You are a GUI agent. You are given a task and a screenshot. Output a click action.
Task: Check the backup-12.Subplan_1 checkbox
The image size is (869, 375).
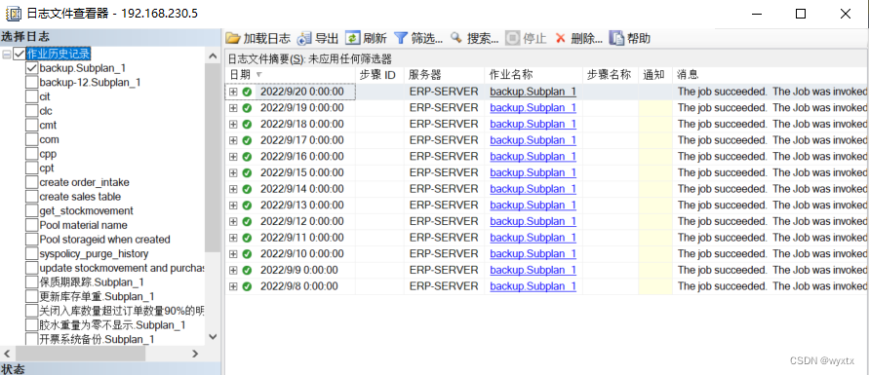click(31, 83)
